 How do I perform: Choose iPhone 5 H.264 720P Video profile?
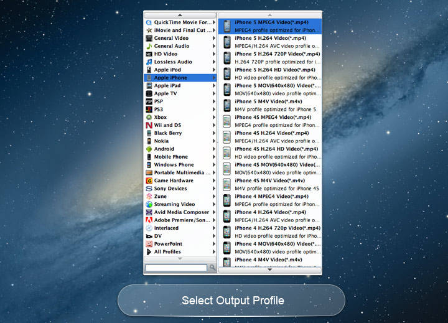(270, 58)
